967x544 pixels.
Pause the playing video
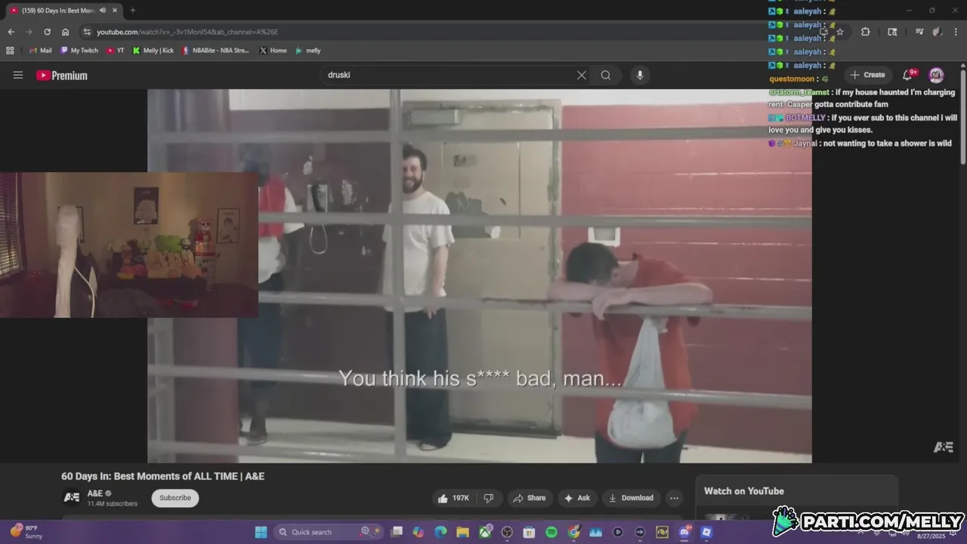[480, 276]
